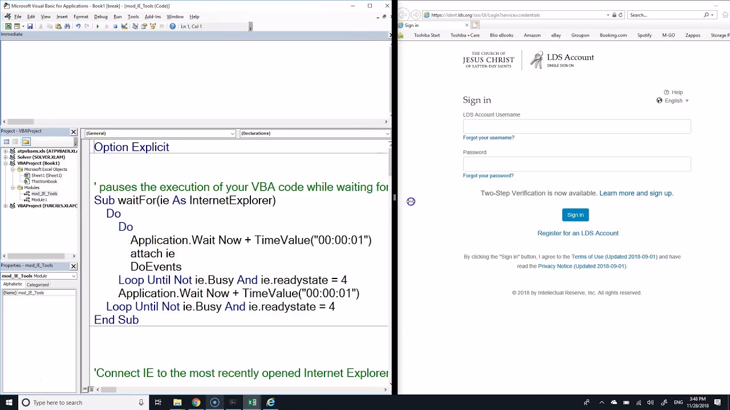Toggle Folders in the Project Explorer header

pyautogui.click(x=26, y=141)
